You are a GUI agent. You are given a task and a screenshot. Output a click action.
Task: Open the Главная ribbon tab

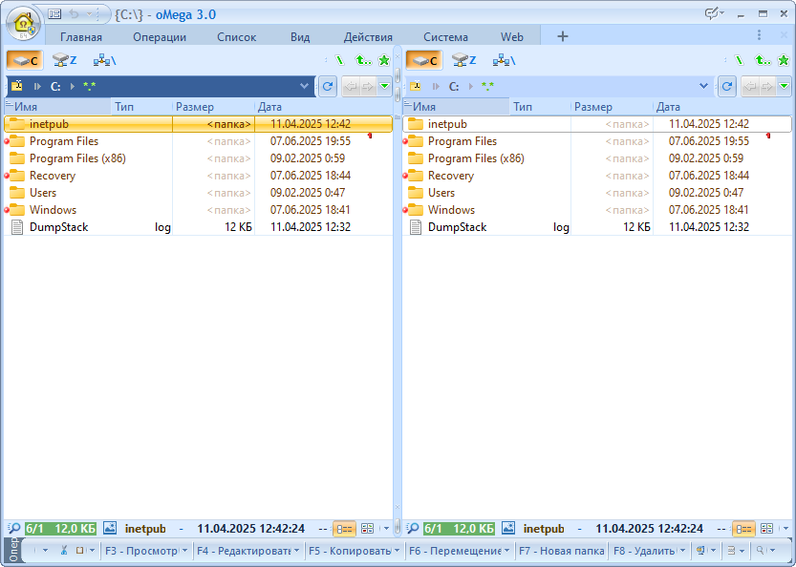(x=81, y=37)
